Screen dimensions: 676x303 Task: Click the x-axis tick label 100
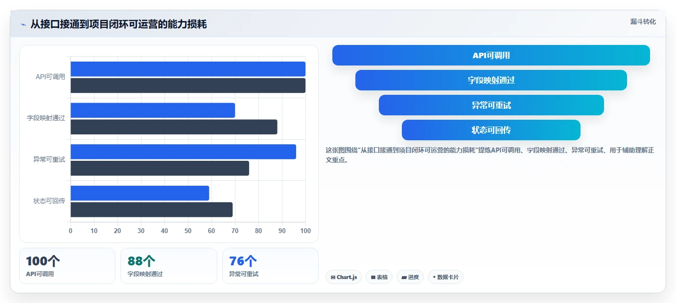(x=305, y=231)
